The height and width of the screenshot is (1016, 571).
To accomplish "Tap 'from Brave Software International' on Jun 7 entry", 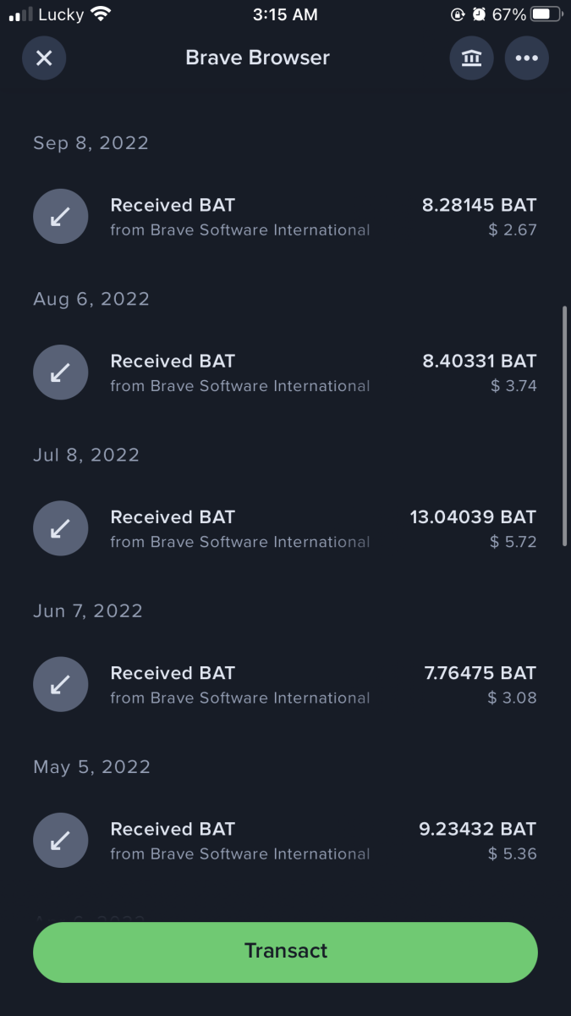I will tap(240, 698).
